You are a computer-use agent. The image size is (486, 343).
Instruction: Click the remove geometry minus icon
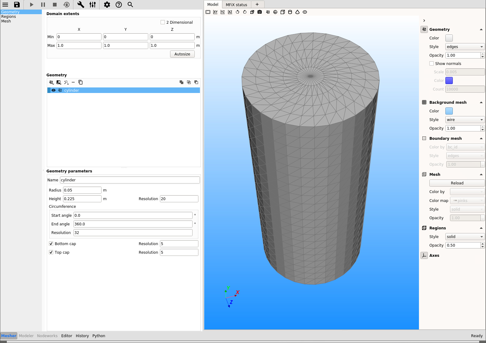tap(73, 82)
